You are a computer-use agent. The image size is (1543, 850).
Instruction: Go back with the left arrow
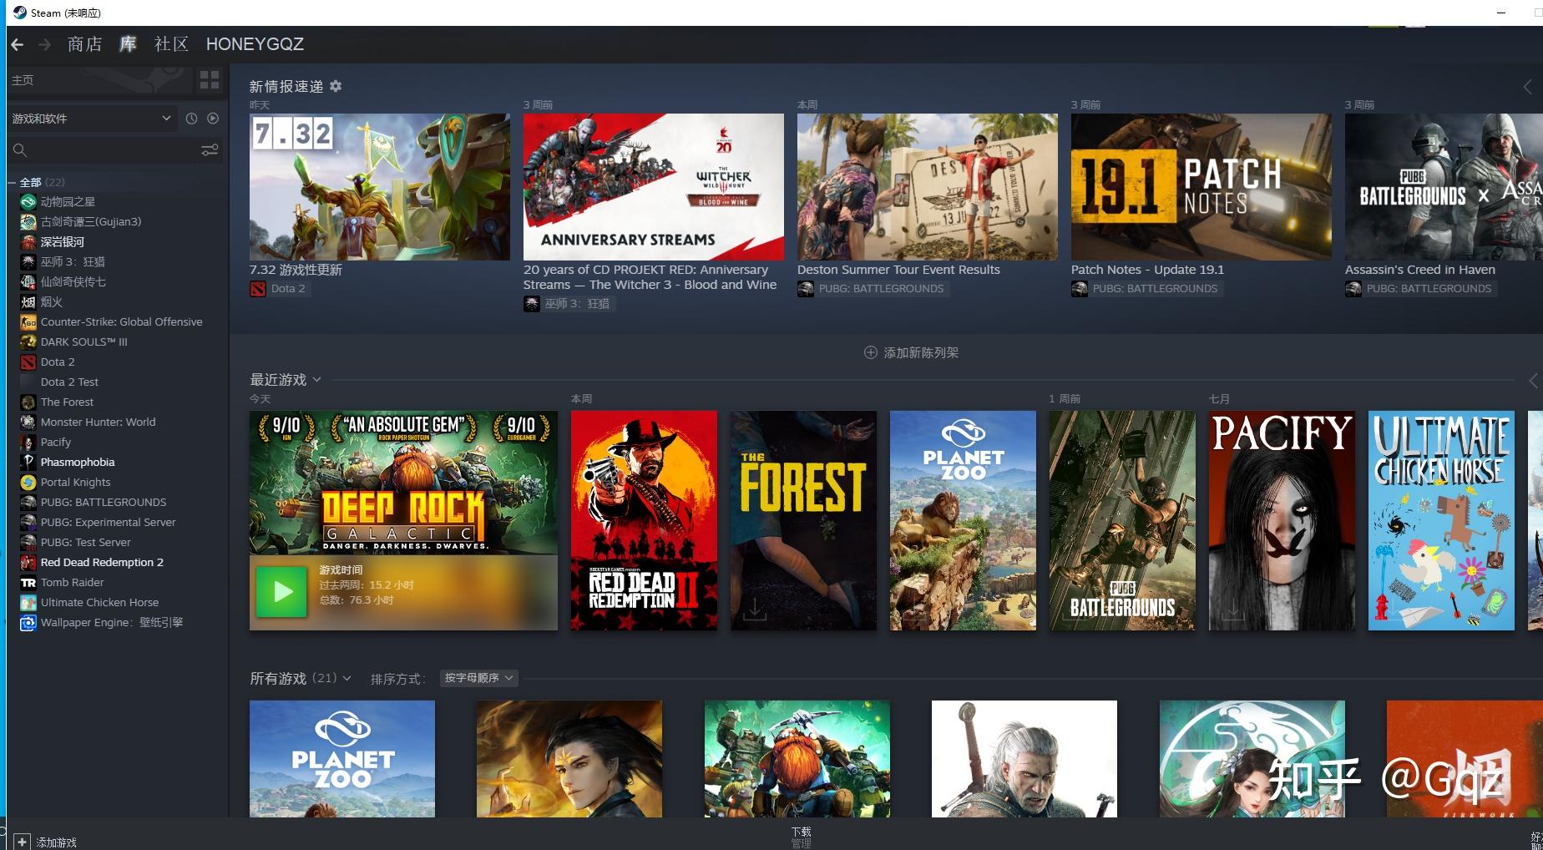pos(17,44)
